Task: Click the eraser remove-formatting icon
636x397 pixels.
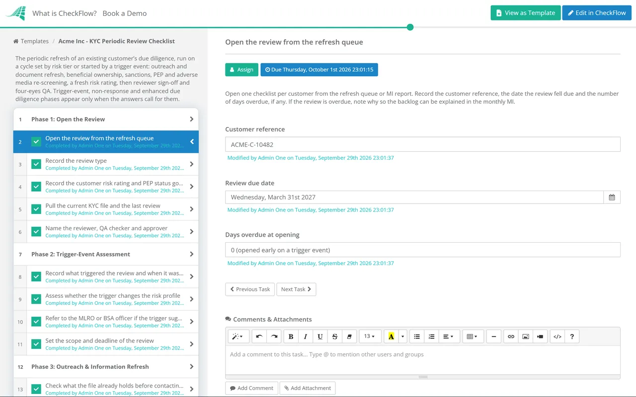Action: pos(349,336)
